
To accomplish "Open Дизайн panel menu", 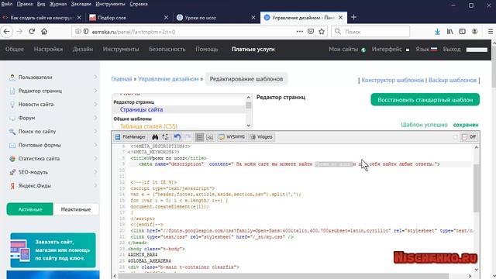I will [x=83, y=50].
